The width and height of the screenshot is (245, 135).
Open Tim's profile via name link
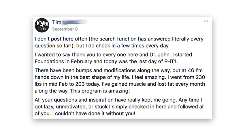coord(57,22)
